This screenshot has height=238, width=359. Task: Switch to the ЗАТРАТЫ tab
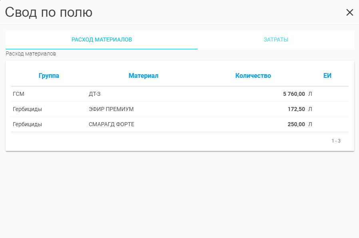[x=276, y=40]
